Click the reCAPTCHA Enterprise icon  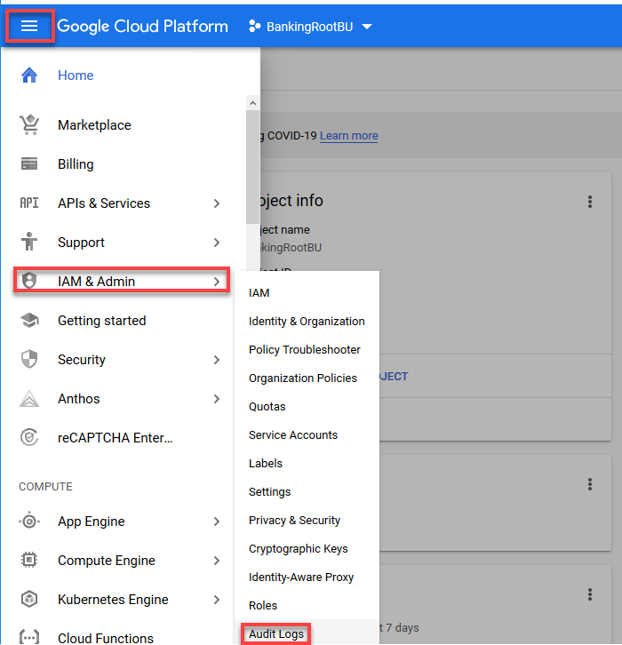click(x=29, y=437)
